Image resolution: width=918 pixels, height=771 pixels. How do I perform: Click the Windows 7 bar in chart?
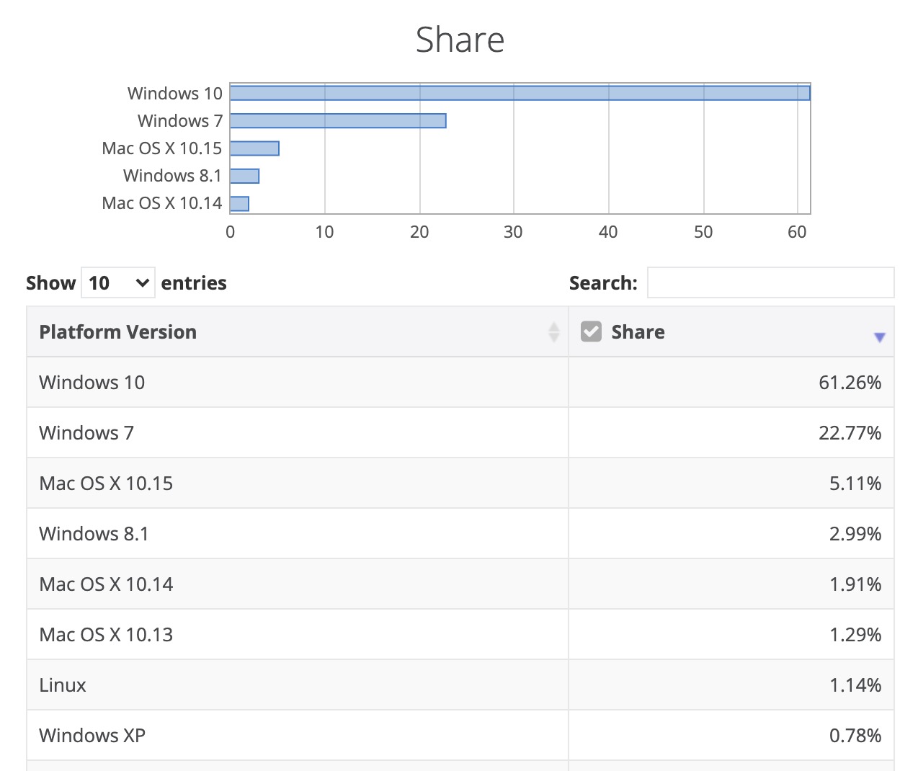(338, 121)
